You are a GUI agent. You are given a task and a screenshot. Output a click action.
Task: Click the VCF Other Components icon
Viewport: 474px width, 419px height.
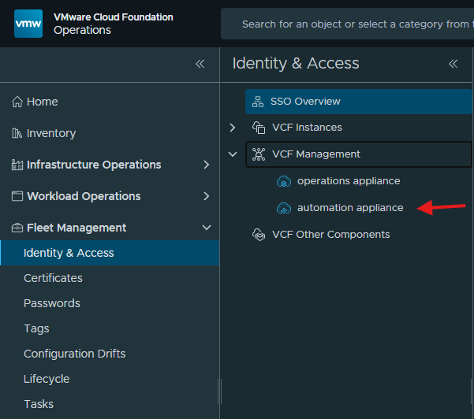click(259, 235)
